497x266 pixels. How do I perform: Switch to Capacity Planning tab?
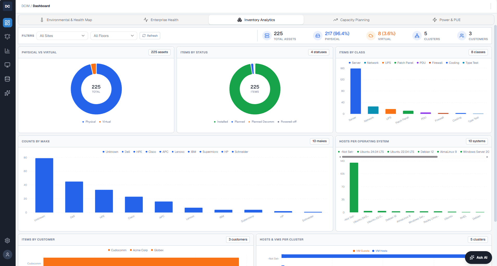click(351, 20)
